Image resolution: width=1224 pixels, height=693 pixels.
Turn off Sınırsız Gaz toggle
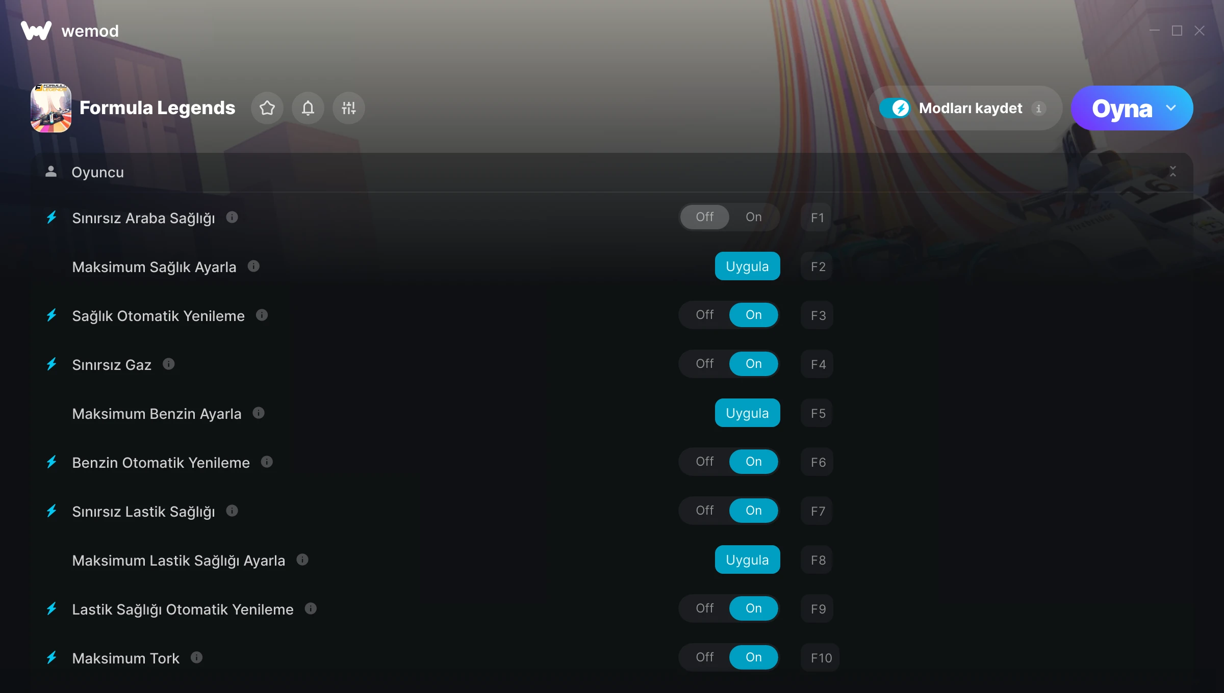[705, 364]
